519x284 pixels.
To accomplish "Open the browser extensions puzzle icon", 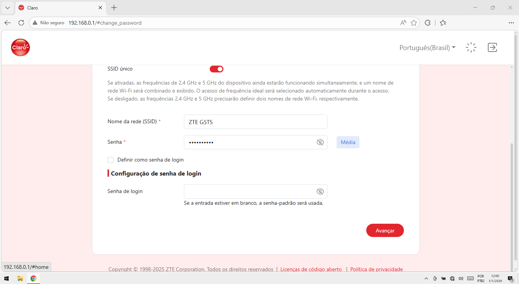I will 427,23.
